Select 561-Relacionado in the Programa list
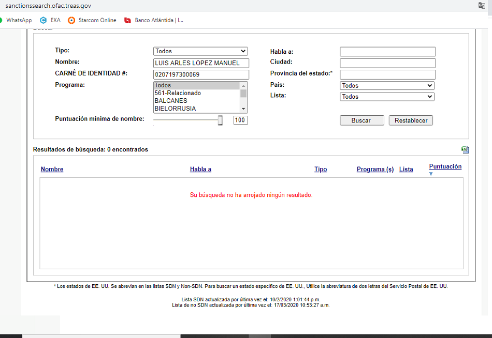The width and height of the screenshot is (492, 338). pos(178,93)
